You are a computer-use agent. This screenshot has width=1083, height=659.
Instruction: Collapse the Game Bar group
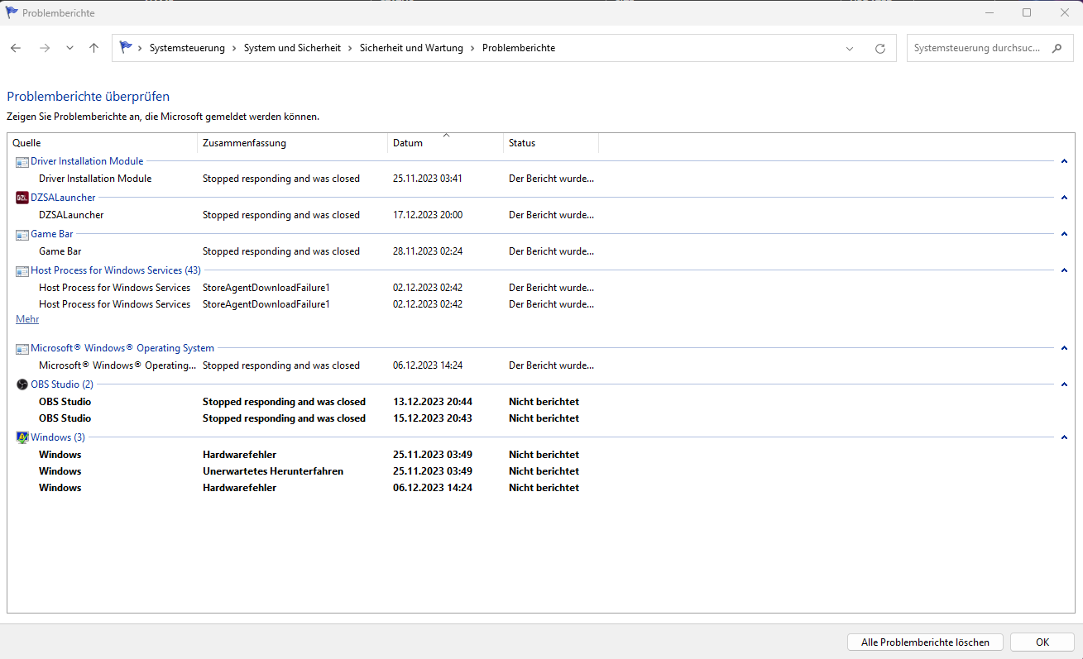pos(1064,234)
